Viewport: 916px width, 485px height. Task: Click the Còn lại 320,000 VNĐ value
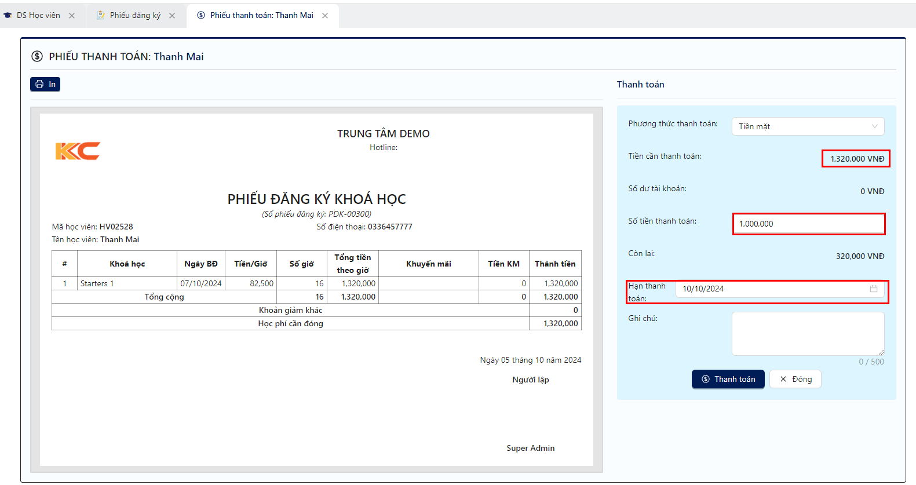860,256
